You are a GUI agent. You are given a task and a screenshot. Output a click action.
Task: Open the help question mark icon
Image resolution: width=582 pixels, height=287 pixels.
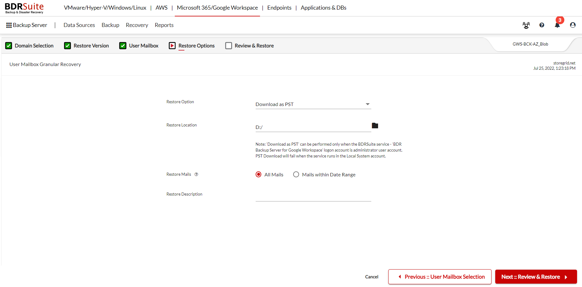coord(542,25)
